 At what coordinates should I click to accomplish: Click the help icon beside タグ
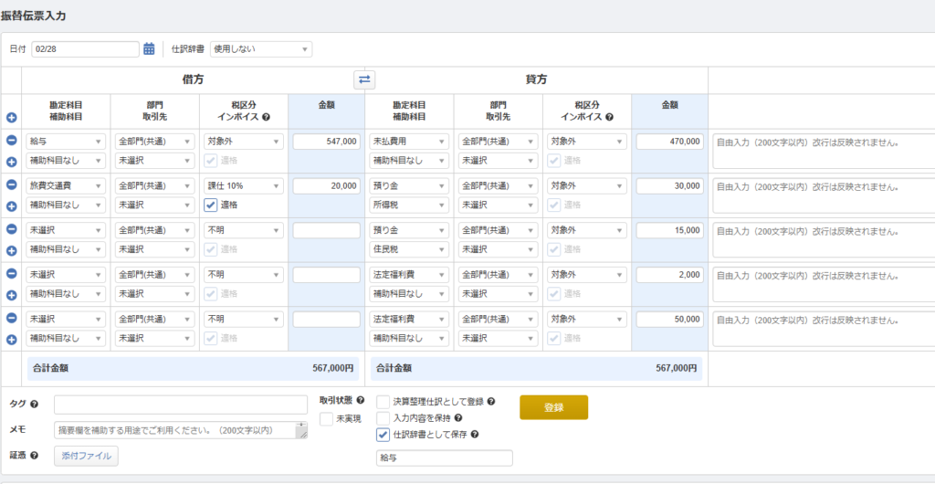[x=34, y=405]
